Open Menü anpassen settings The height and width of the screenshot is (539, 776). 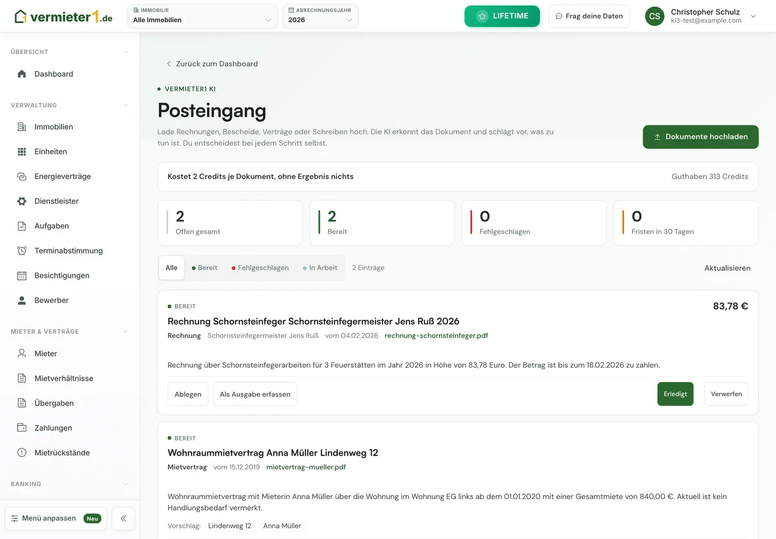coord(56,518)
